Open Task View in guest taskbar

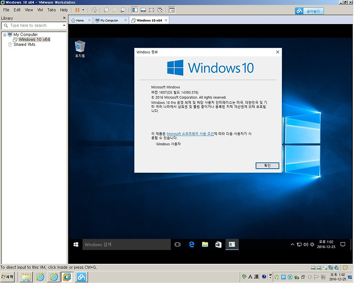pyautogui.click(x=178, y=245)
